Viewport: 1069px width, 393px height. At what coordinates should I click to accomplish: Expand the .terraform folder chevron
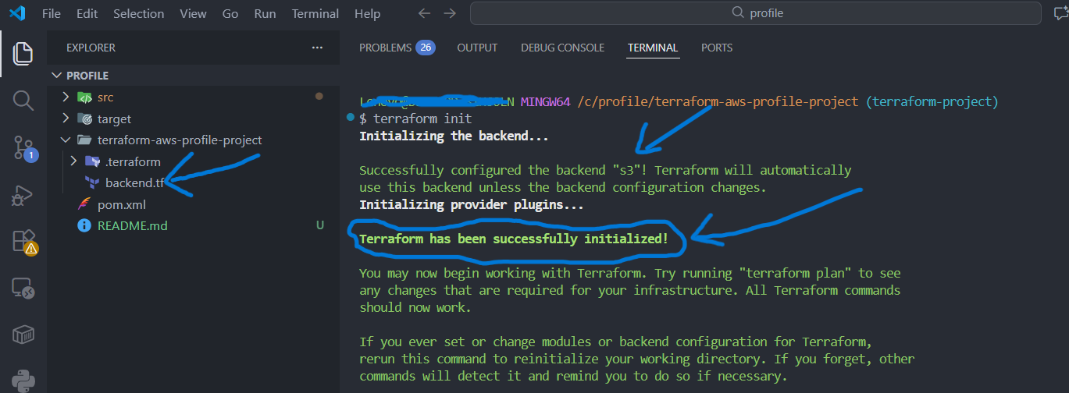click(74, 162)
